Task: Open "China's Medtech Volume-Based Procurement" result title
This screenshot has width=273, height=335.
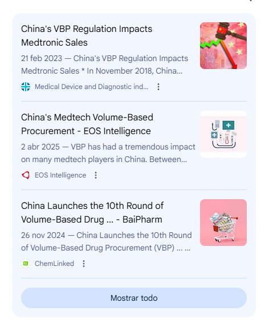Action: [x=87, y=124]
